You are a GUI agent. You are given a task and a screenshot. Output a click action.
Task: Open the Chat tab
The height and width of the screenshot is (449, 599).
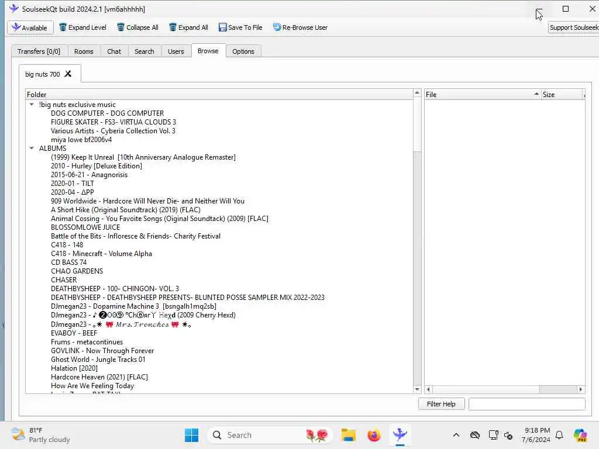[114, 51]
